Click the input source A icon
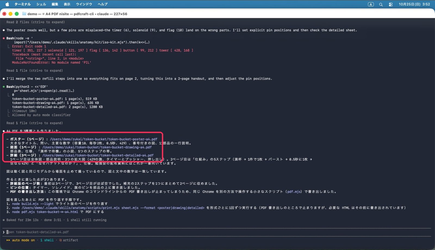This screenshot has width=435, height=250. click(x=371, y=4)
